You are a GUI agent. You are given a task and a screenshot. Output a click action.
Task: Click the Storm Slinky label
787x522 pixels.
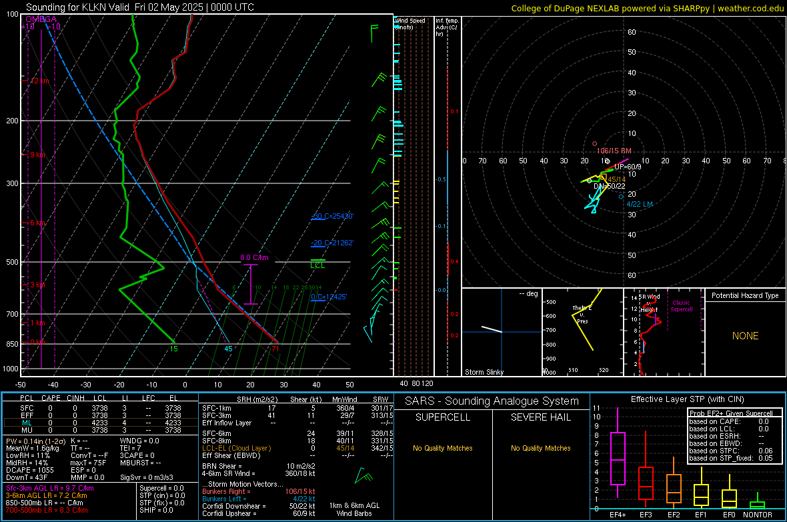484,372
